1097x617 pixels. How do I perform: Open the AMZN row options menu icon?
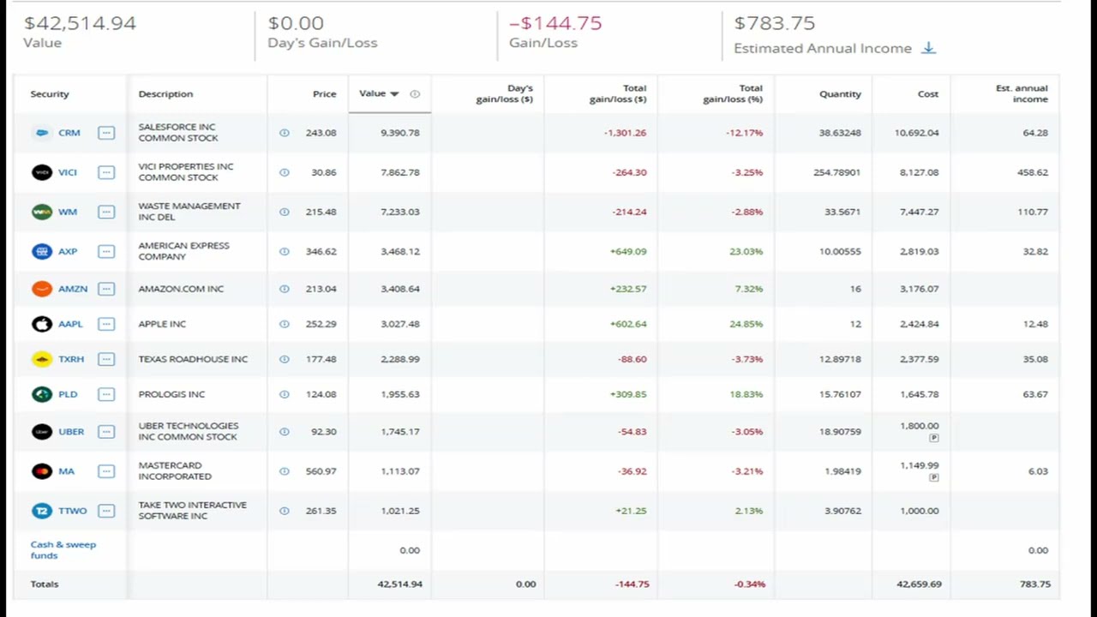click(106, 289)
